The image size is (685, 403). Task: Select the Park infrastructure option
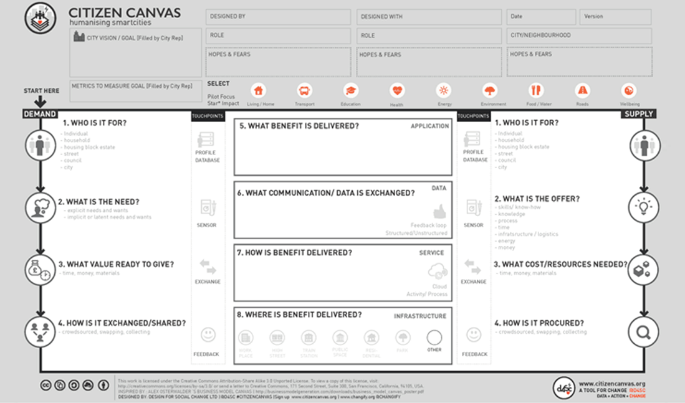point(403,338)
